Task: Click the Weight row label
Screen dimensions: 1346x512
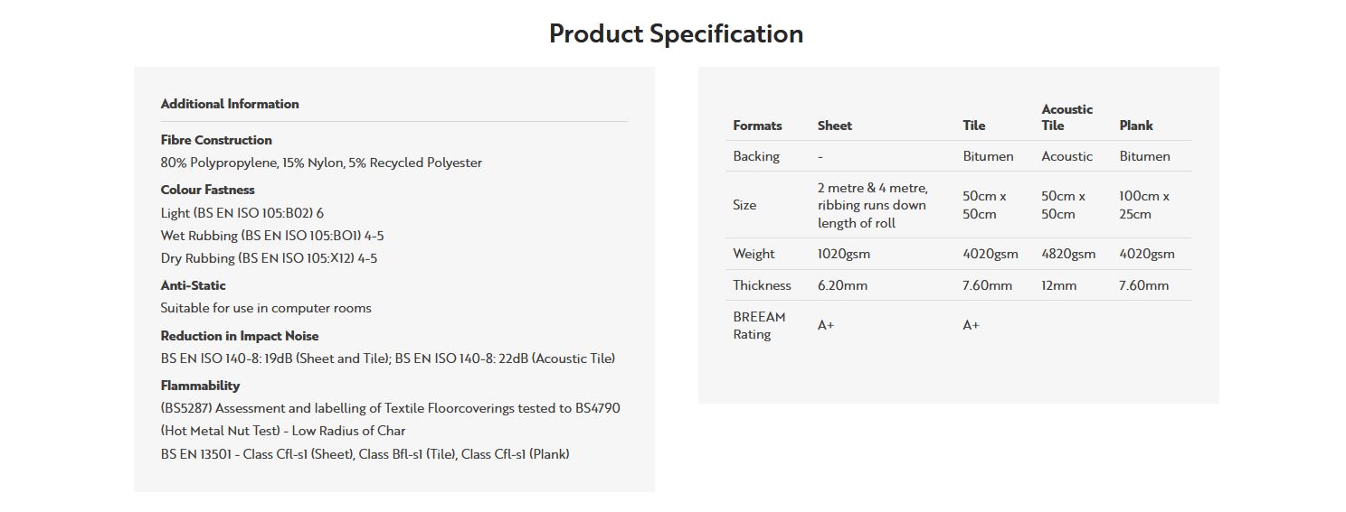Action: click(754, 254)
